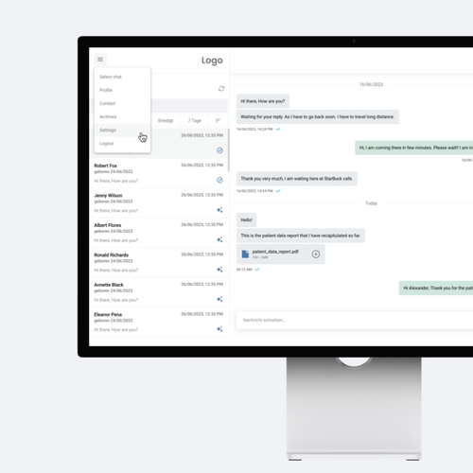Click the checkmark status icon in the top chat row
Image resolution: width=473 pixels, height=473 pixels.
click(x=219, y=150)
